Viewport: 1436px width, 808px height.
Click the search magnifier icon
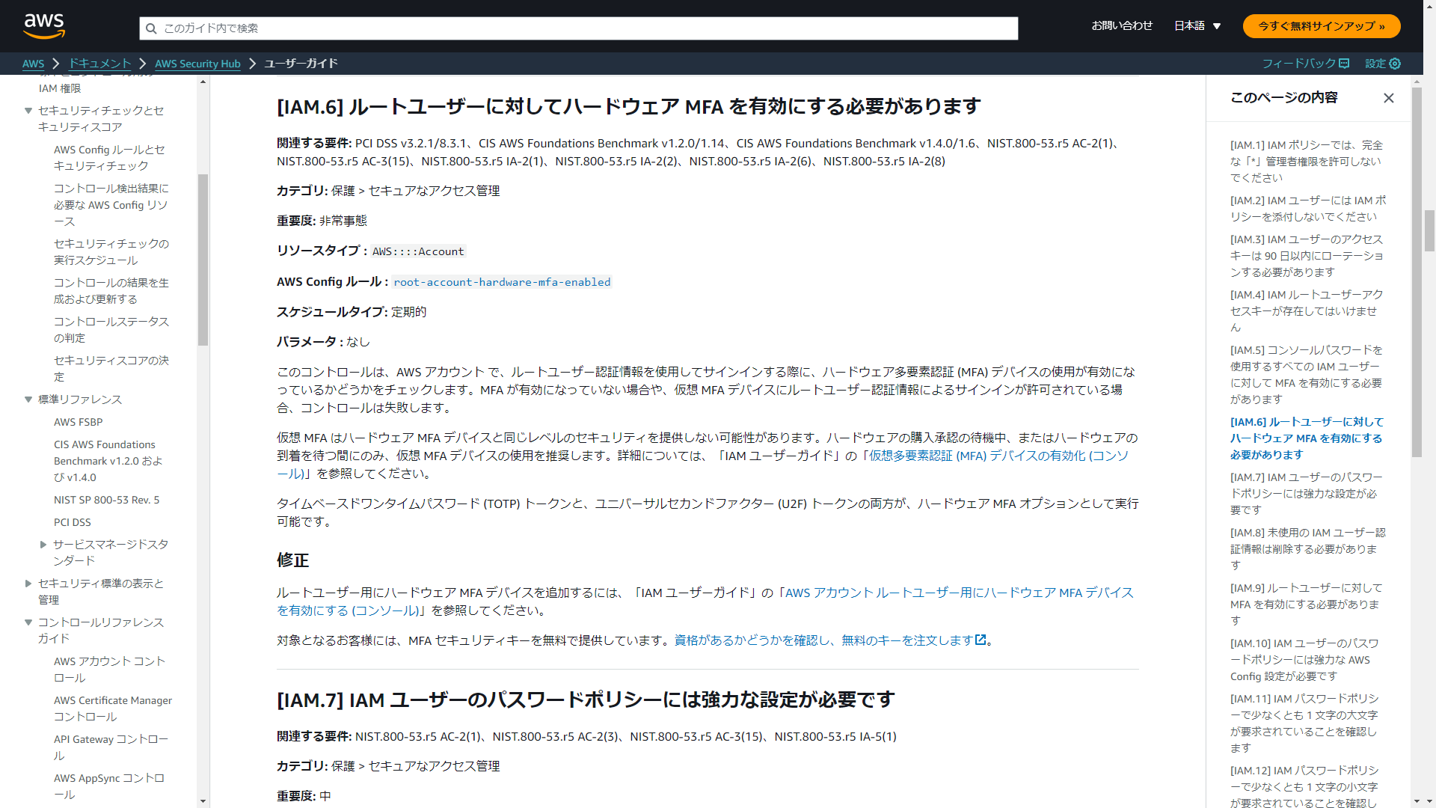151,28
